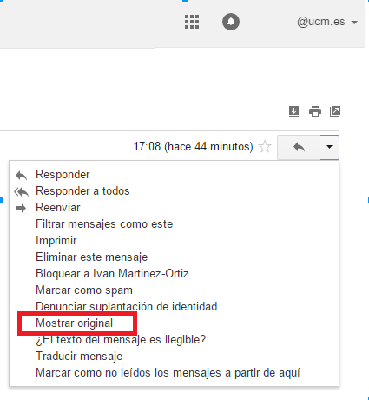Click the reply arrow button
Screen dimensions: 369x400
(x=299, y=147)
